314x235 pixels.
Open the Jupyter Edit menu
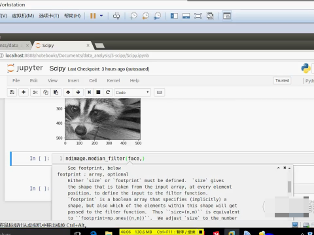33,81
